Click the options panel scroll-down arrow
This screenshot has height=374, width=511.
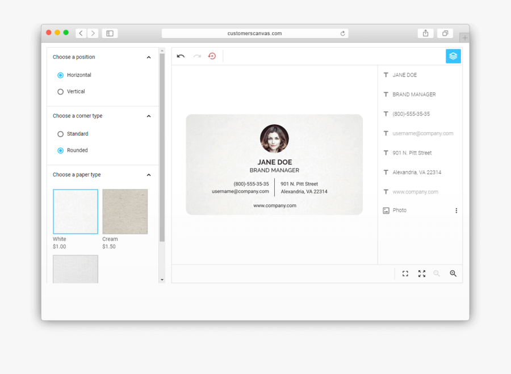pos(162,280)
